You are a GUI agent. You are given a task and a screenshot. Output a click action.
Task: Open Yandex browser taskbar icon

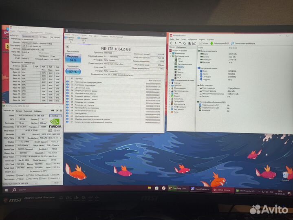pos(163,188)
